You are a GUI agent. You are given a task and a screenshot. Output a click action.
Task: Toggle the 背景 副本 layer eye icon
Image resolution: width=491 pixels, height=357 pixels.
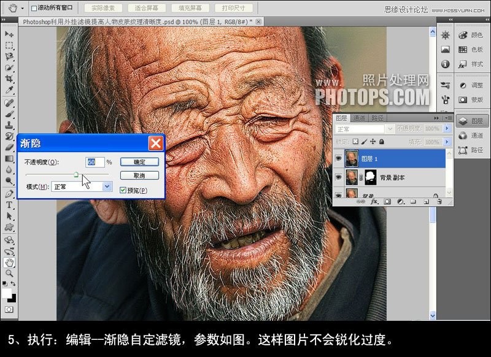(338, 177)
